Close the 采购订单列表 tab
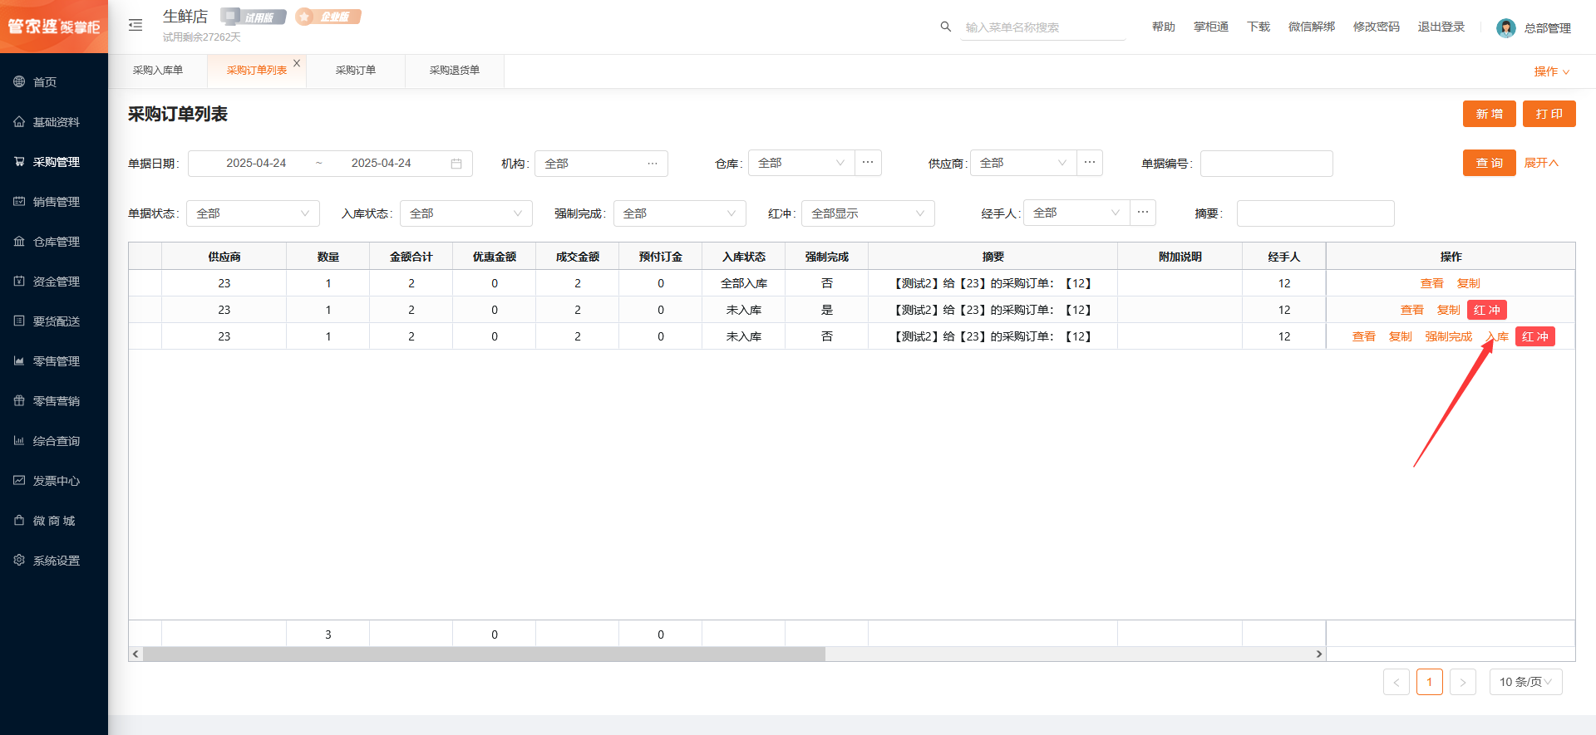The width and height of the screenshot is (1596, 735). [x=297, y=63]
